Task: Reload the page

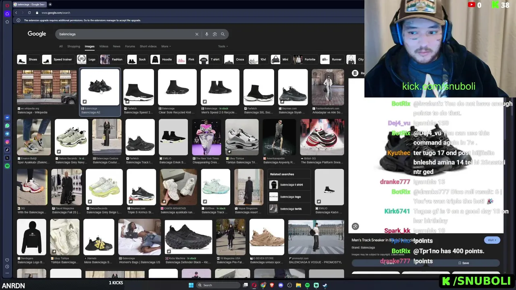Action: [x=29, y=12]
